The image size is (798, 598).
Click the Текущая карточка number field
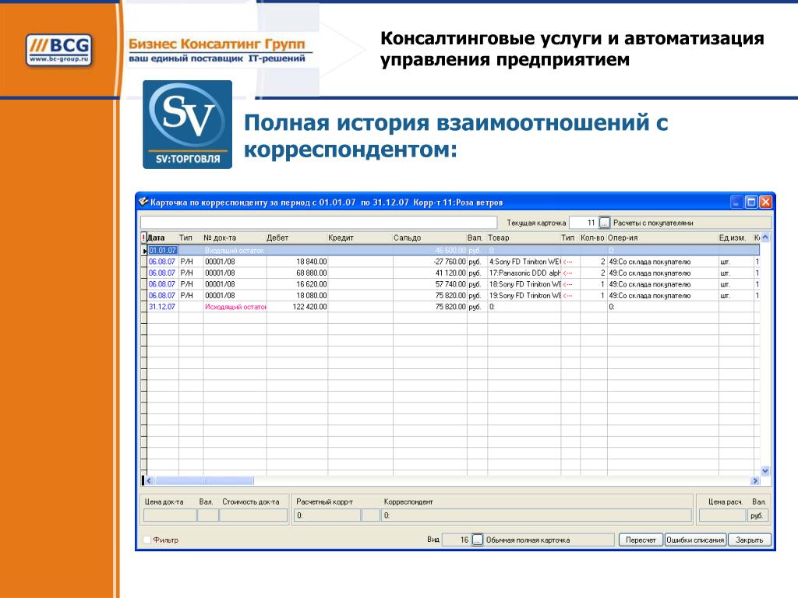(583, 223)
